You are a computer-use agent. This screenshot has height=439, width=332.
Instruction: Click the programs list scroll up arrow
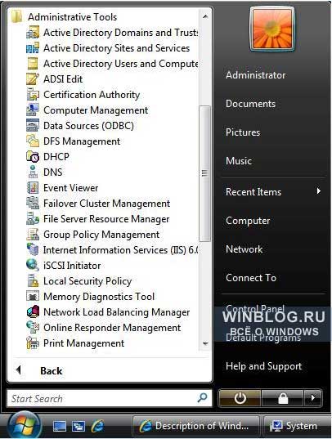(x=205, y=17)
